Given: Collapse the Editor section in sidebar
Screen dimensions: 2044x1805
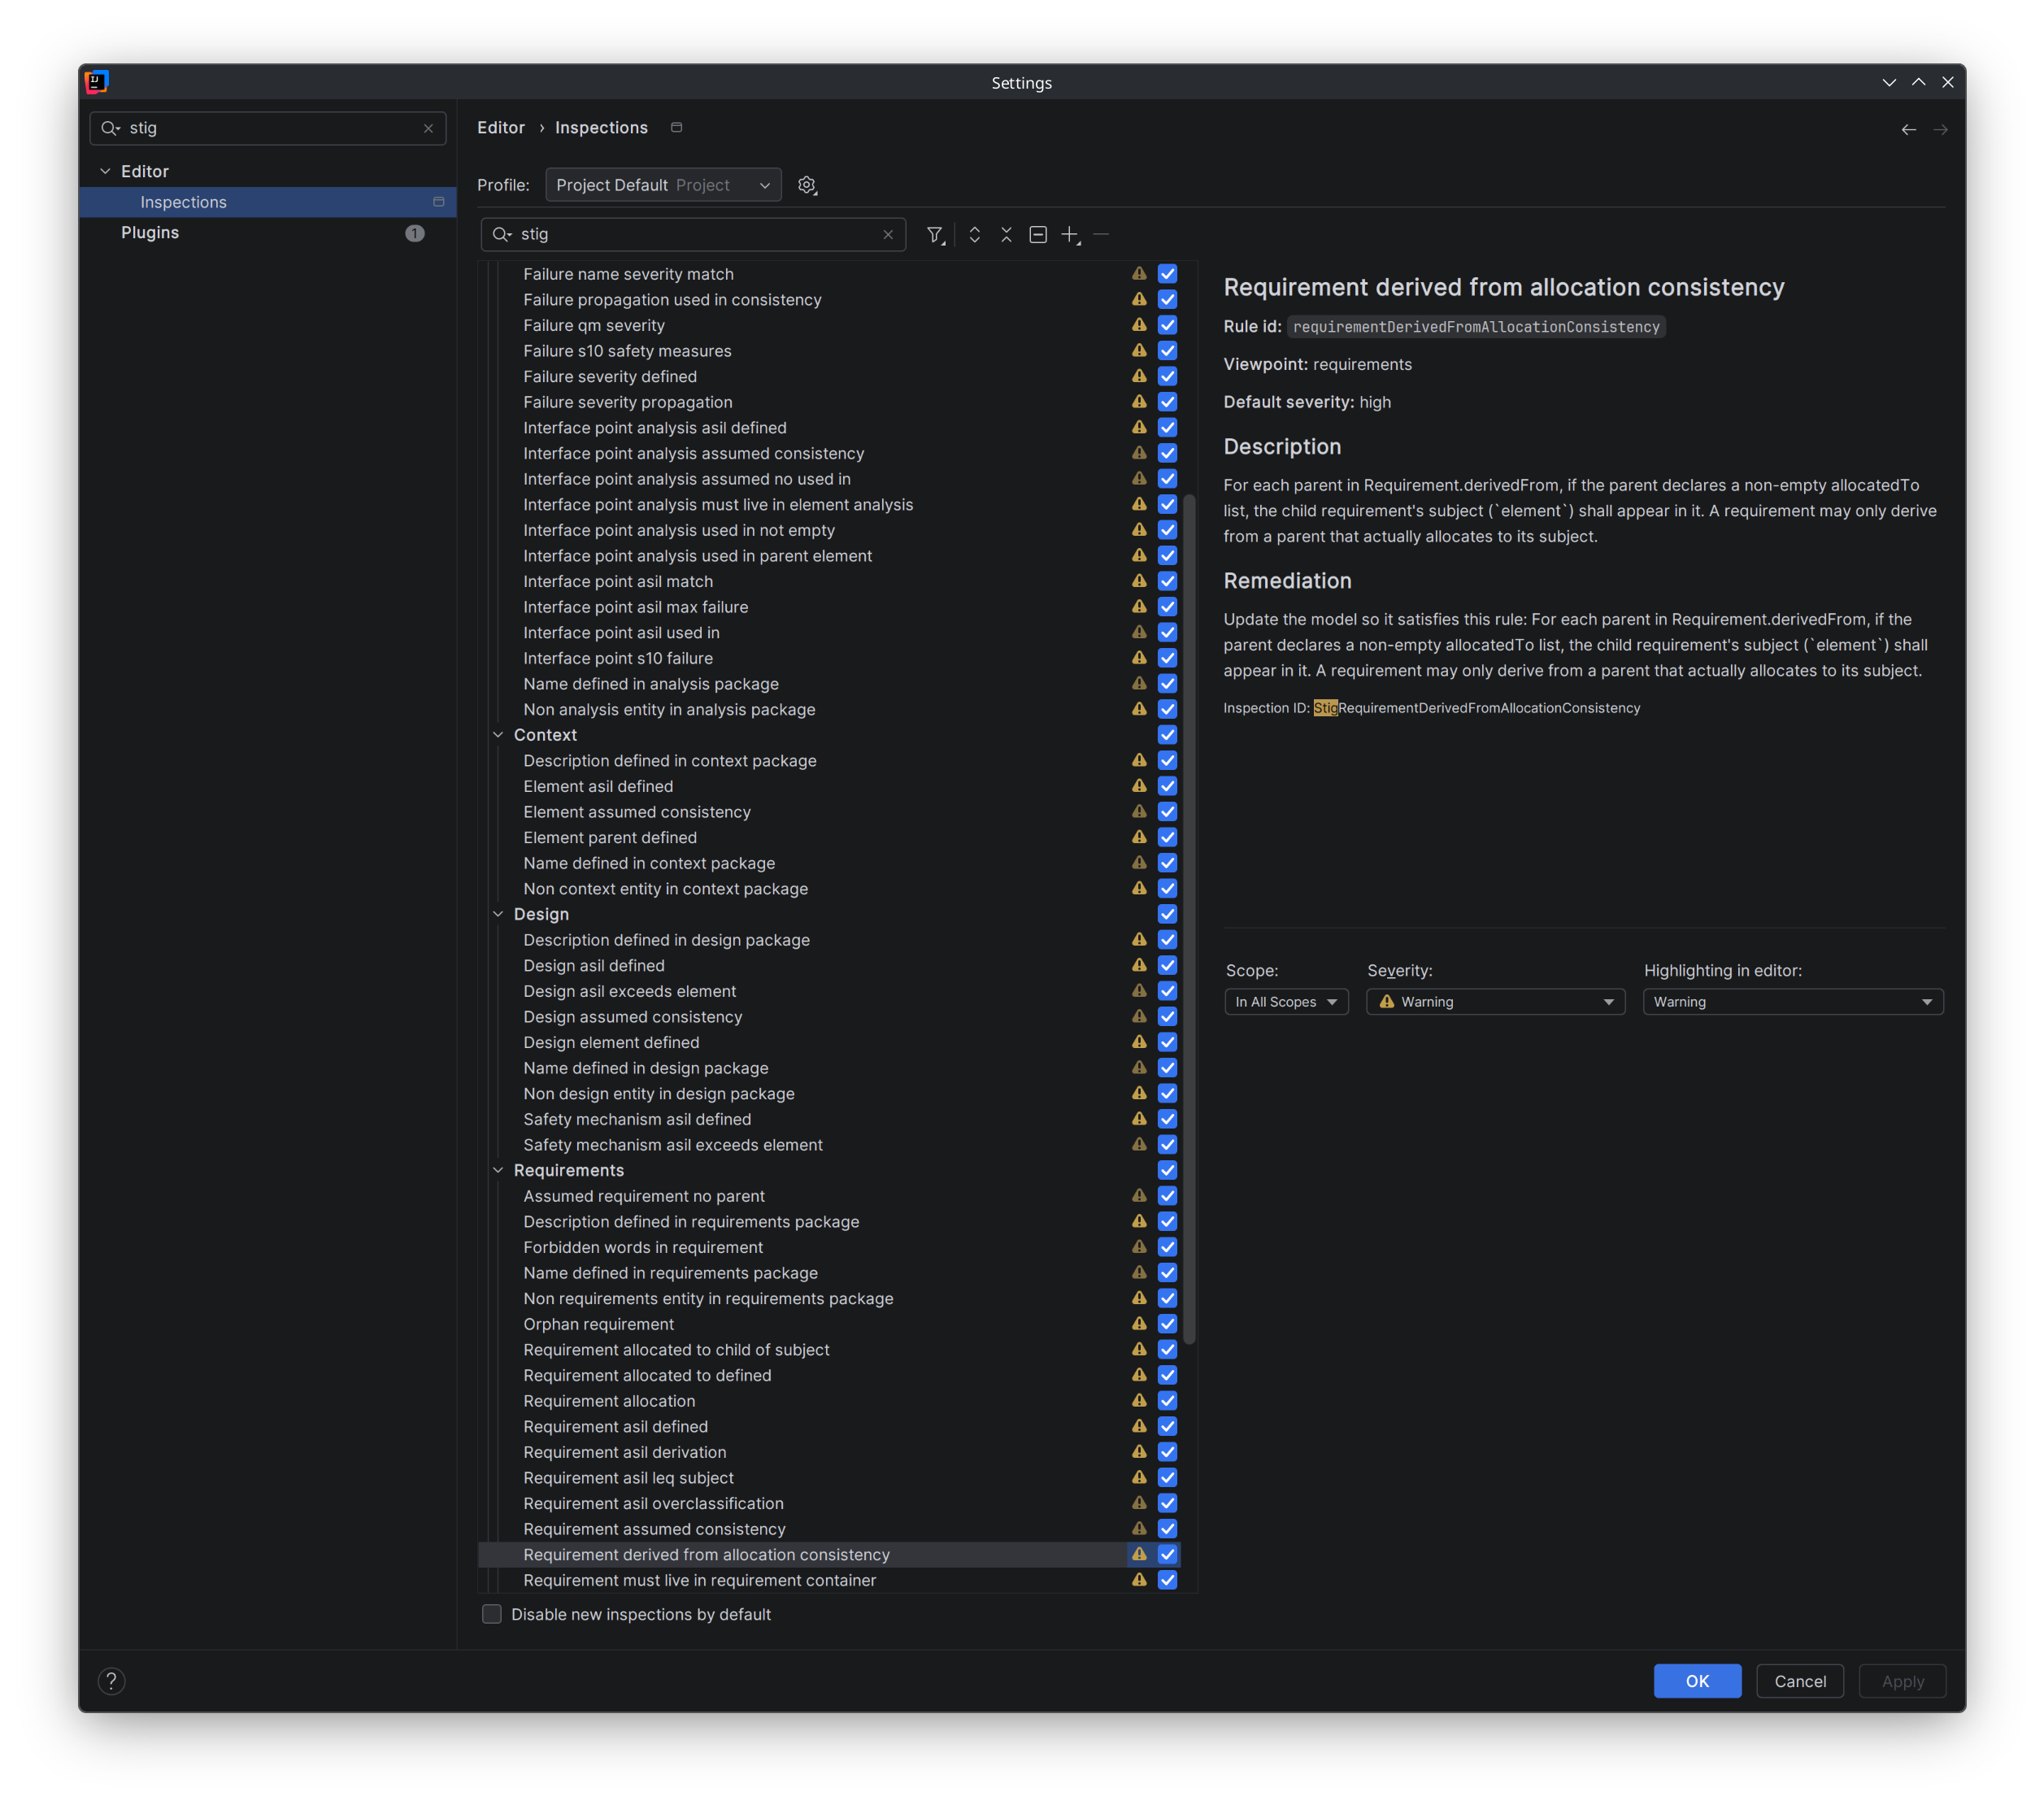Looking at the screenshot, I should [105, 172].
